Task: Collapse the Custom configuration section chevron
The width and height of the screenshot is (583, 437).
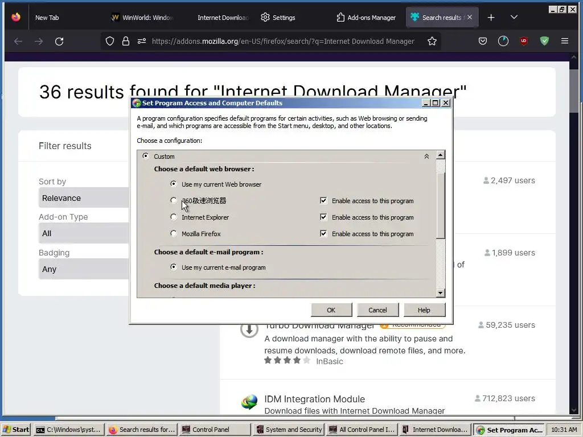Action: (x=426, y=156)
